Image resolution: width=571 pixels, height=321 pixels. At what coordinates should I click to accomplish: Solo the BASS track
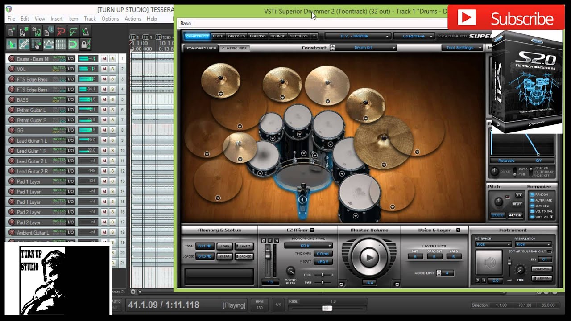[112, 100]
